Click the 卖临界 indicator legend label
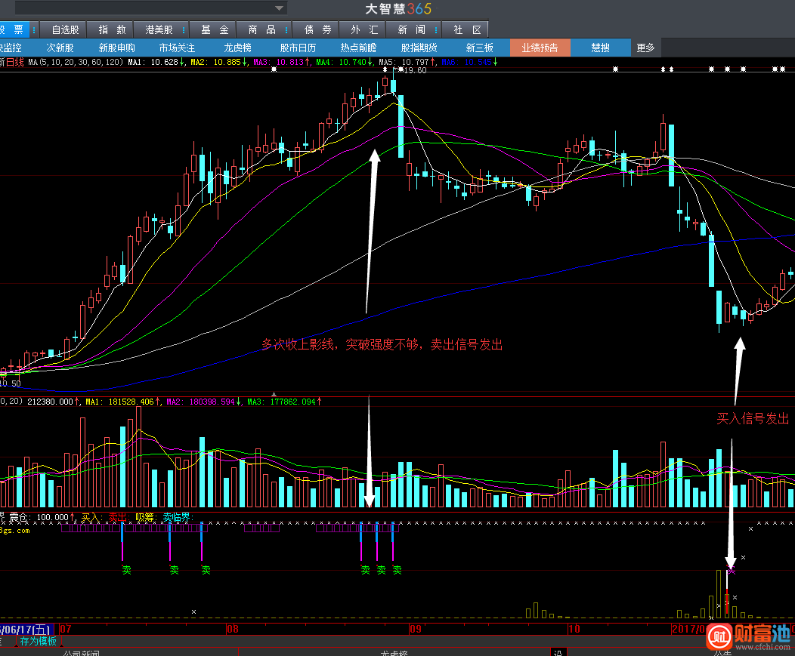 click(x=178, y=517)
